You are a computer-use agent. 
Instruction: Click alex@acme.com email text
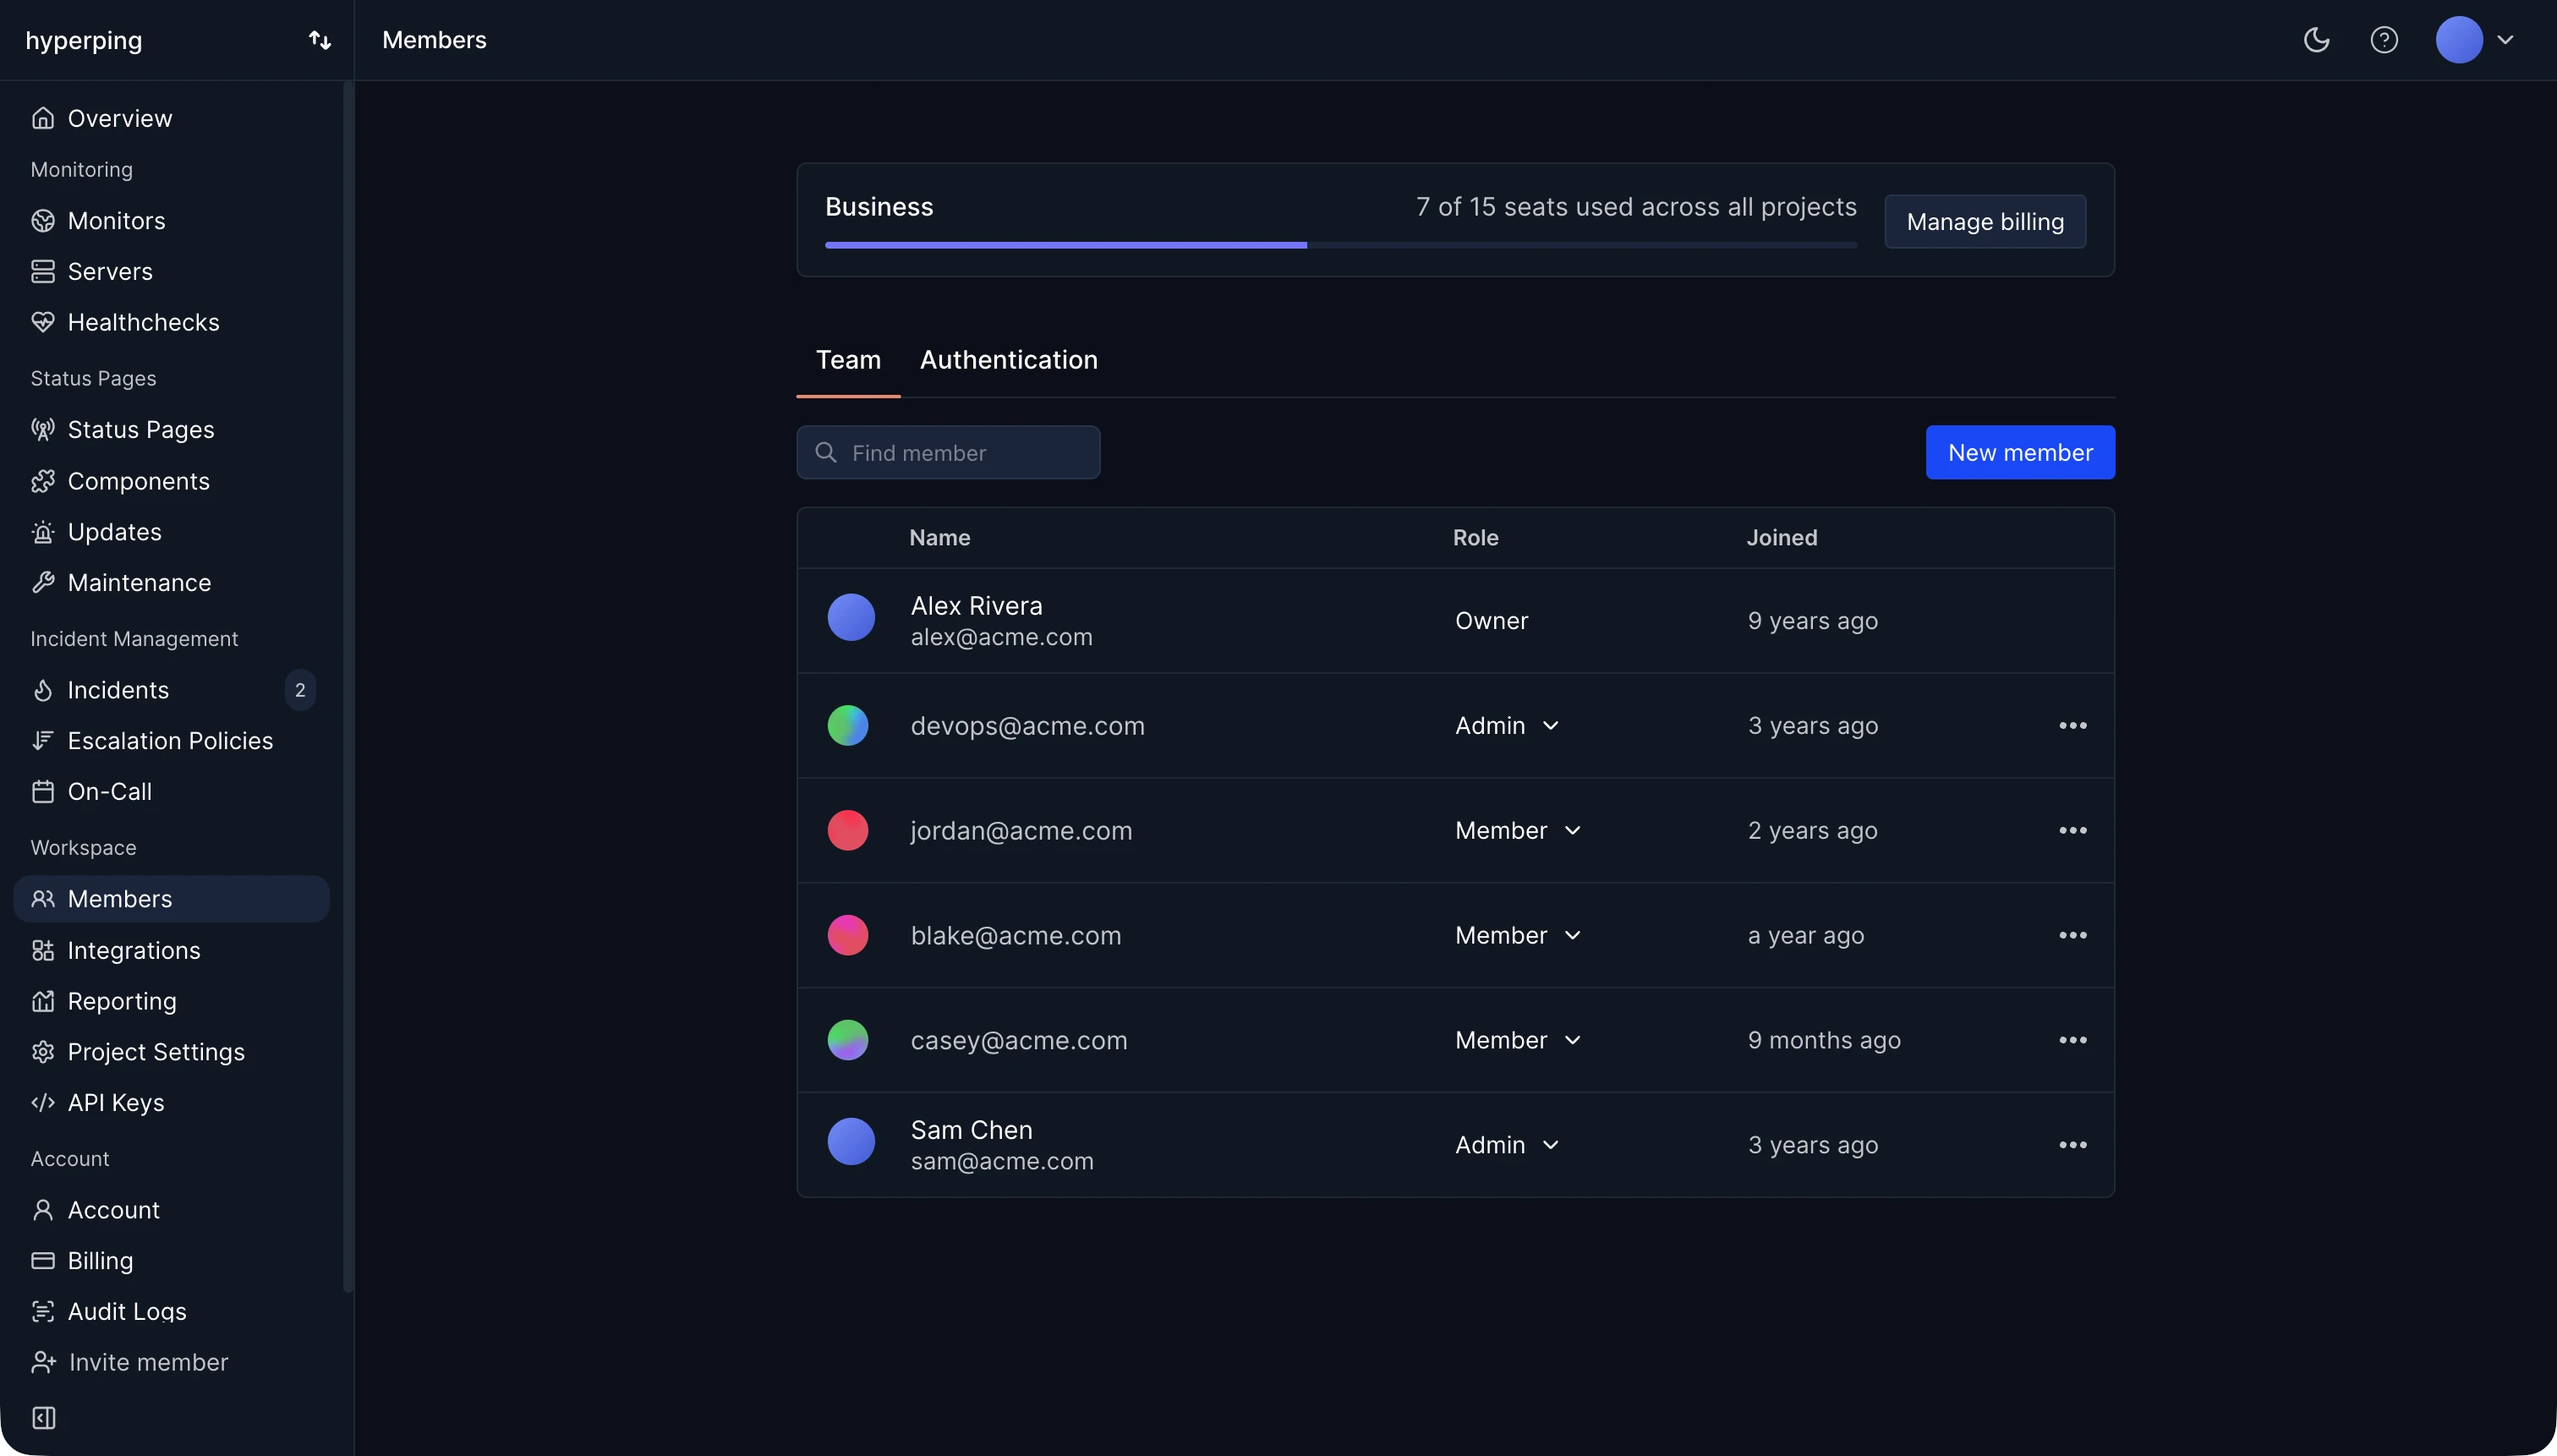(x=1001, y=637)
